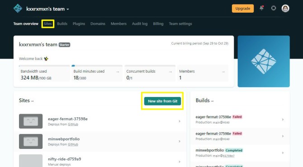Open the nifty-ride-d759a9 site name
The height and width of the screenshot is (167, 303).
tap(65, 159)
